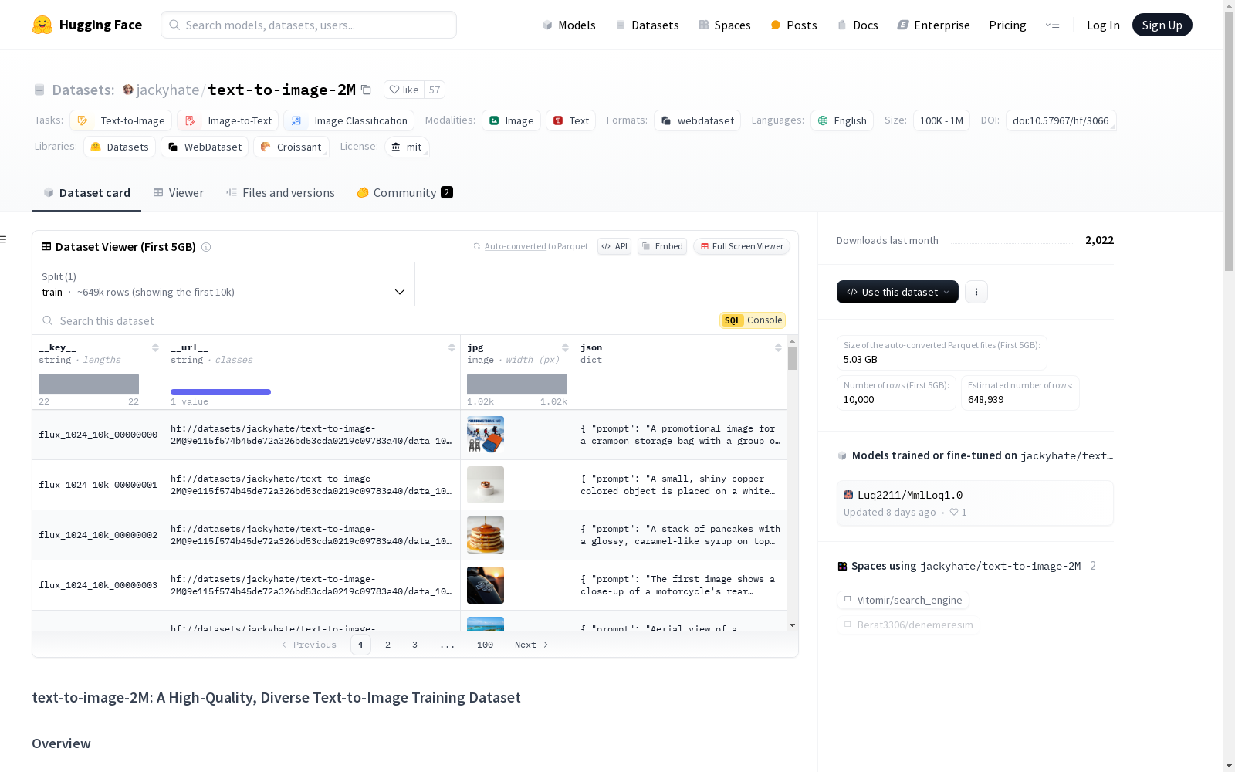This screenshot has height=772, width=1235.
Task: Open the Pricing page
Action: point(1007,25)
